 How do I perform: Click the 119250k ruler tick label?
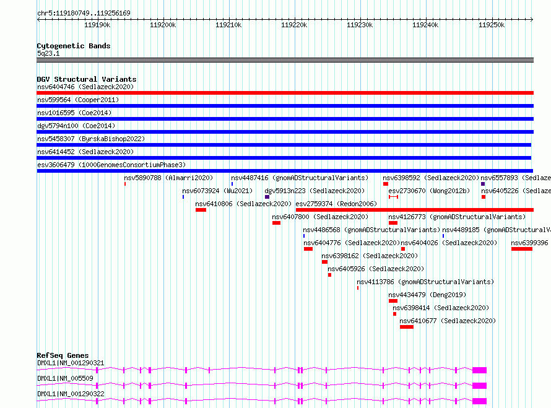[492, 25]
